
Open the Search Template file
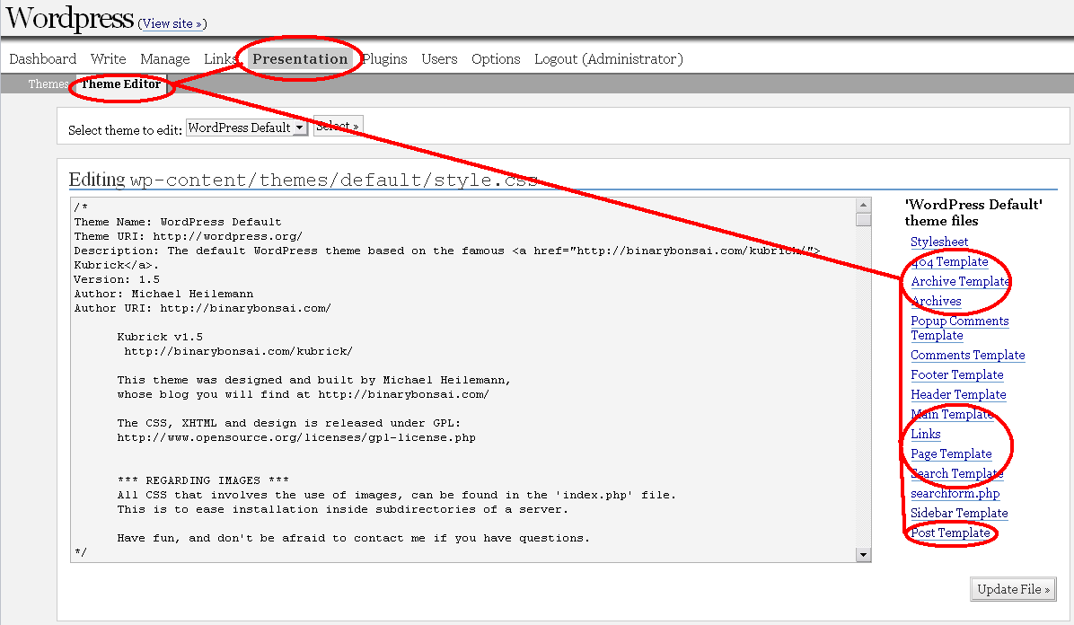[957, 474]
